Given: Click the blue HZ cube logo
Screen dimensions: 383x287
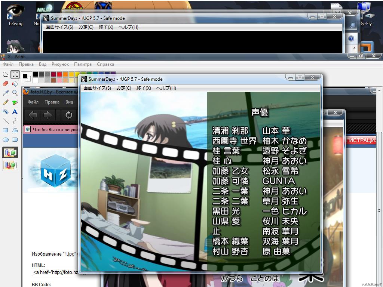Looking at the screenshot, I should point(55,170).
